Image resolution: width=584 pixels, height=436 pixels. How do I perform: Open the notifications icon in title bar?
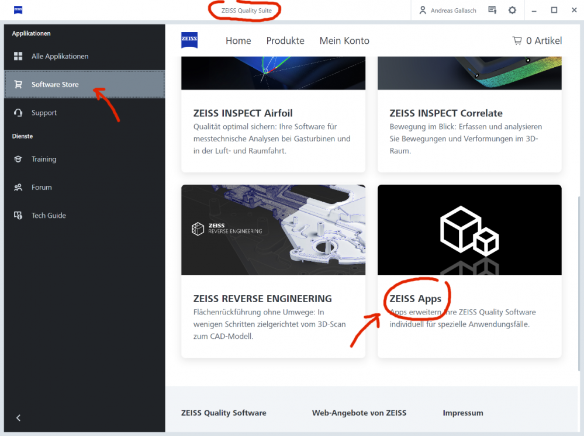coord(492,10)
